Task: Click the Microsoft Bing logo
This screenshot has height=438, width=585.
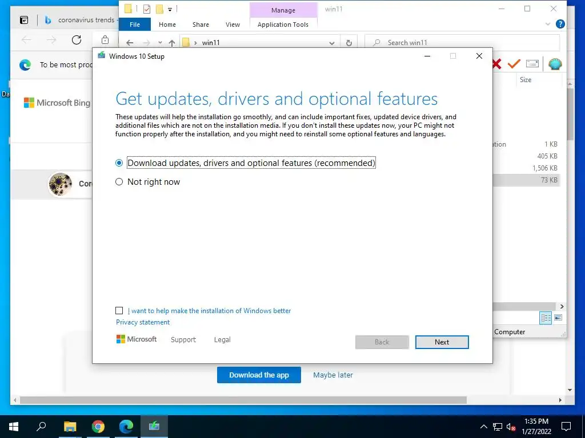Action: tap(57, 103)
